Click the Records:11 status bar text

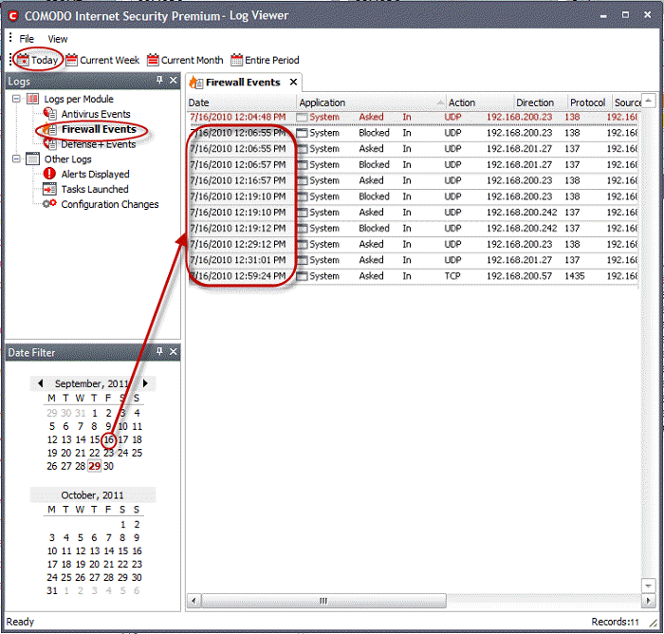point(615,622)
